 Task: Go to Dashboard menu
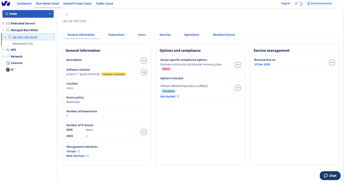(24, 3)
